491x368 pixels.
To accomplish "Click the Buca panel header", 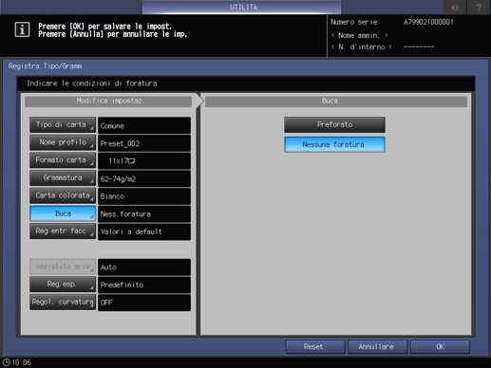I will [x=336, y=101].
